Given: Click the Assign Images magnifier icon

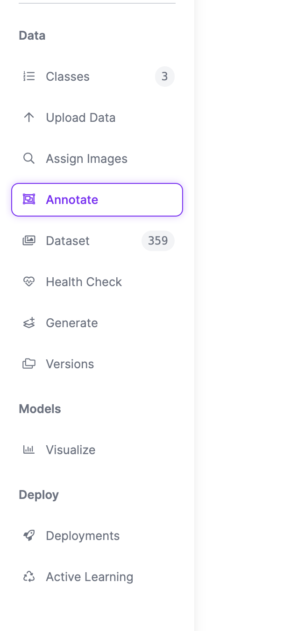Looking at the screenshot, I should pyautogui.click(x=29, y=159).
